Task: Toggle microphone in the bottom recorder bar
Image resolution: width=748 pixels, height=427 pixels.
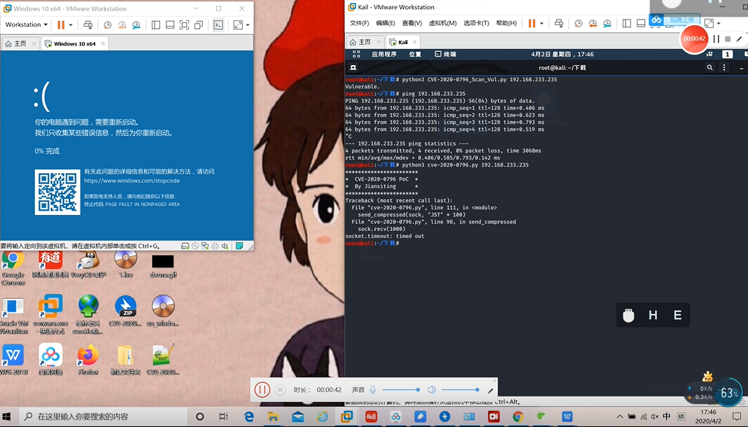Action: coord(374,390)
